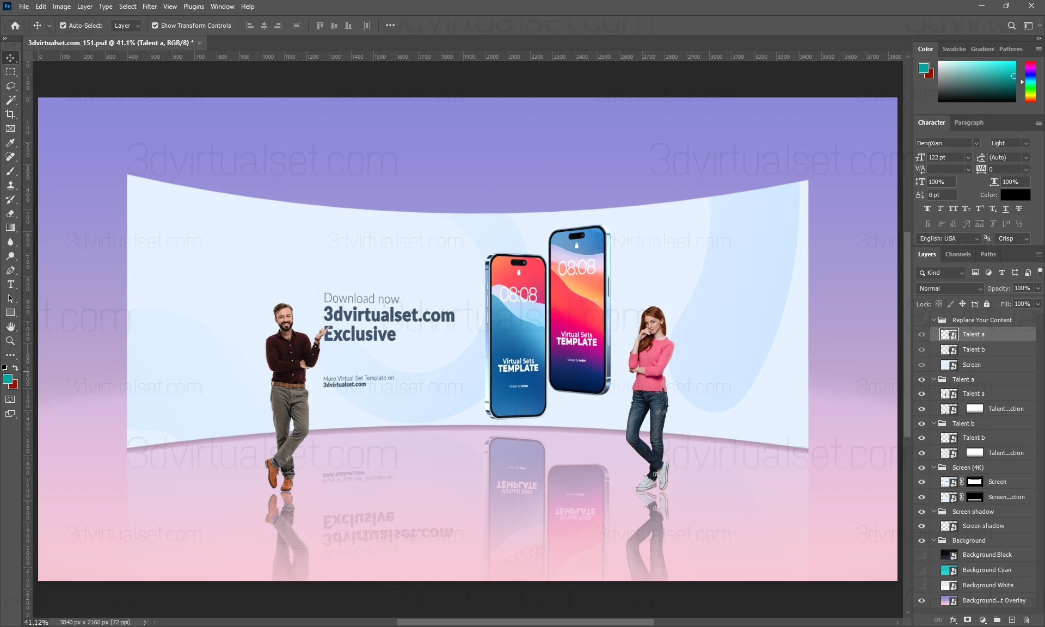Click the Faux Bold T button

pyautogui.click(x=927, y=209)
